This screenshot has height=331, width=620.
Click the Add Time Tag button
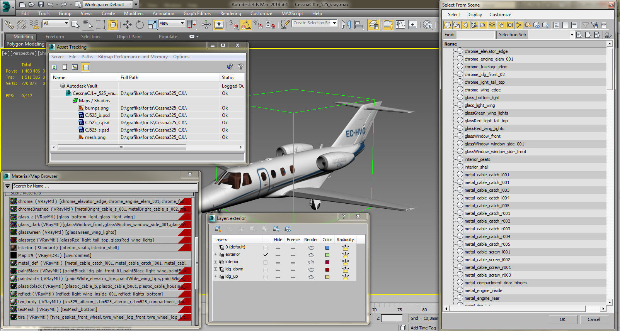click(423, 328)
